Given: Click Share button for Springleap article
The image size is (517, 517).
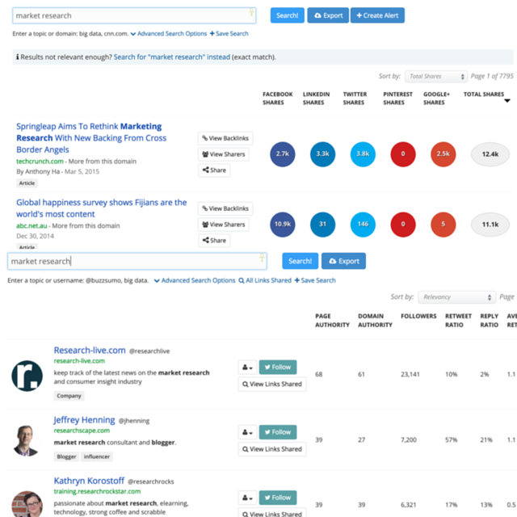Looking at the screenshot, I should click(x=214, y=170).
